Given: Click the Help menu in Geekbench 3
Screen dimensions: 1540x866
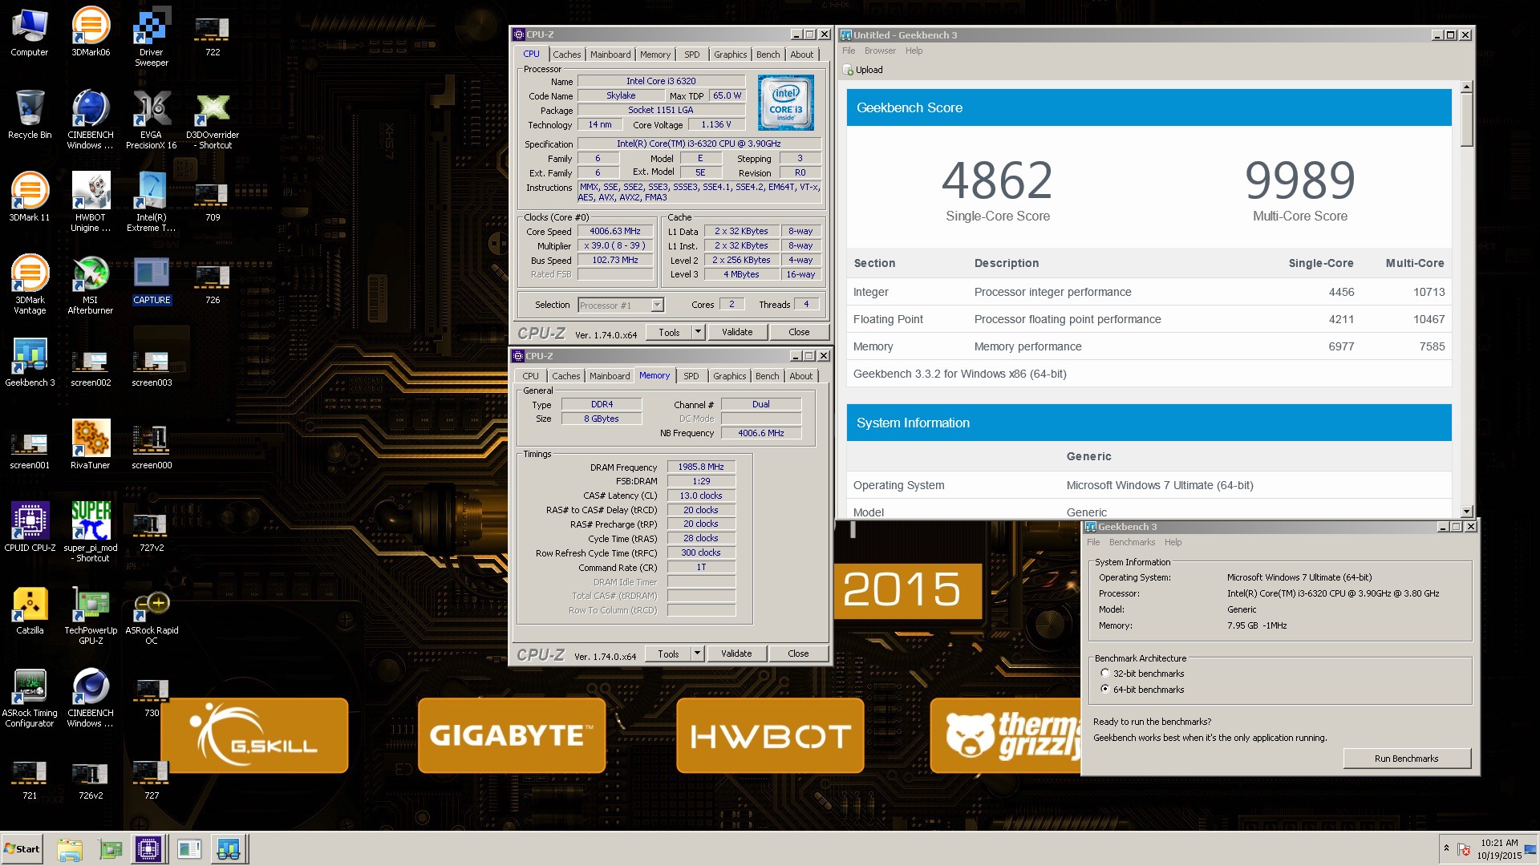Looking at the screenshot, I should (x=1173, y=542).
